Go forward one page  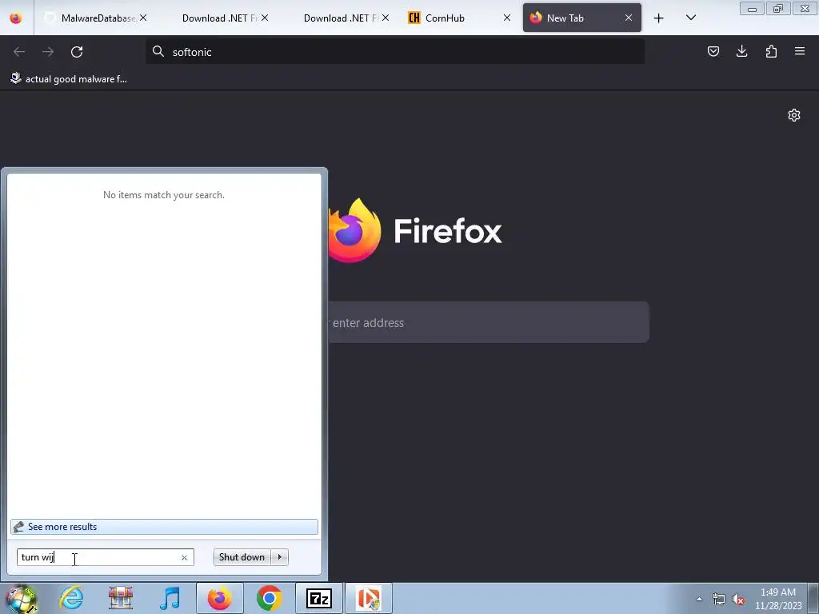coord(48,52)
